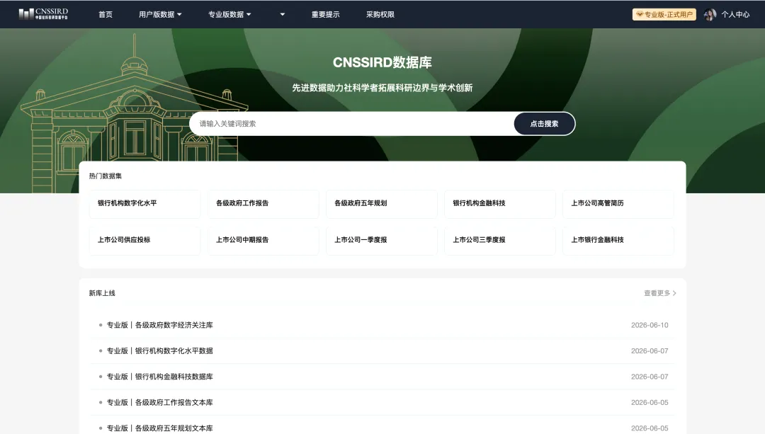Open 上市公司高管简历 dataset card

click(x=618, y=203)
